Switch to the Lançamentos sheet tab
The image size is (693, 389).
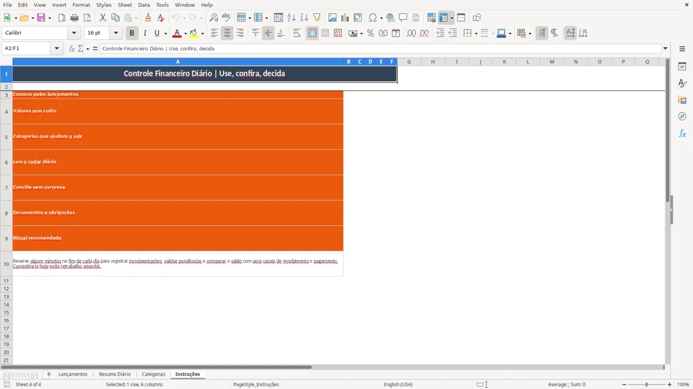[x=73, y=375]
